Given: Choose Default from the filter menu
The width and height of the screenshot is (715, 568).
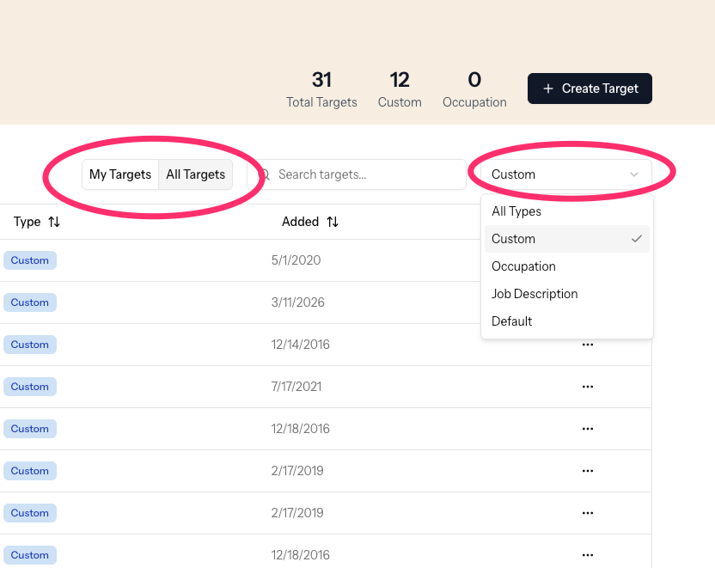Looking at the screenshot, I should point(567,321).
